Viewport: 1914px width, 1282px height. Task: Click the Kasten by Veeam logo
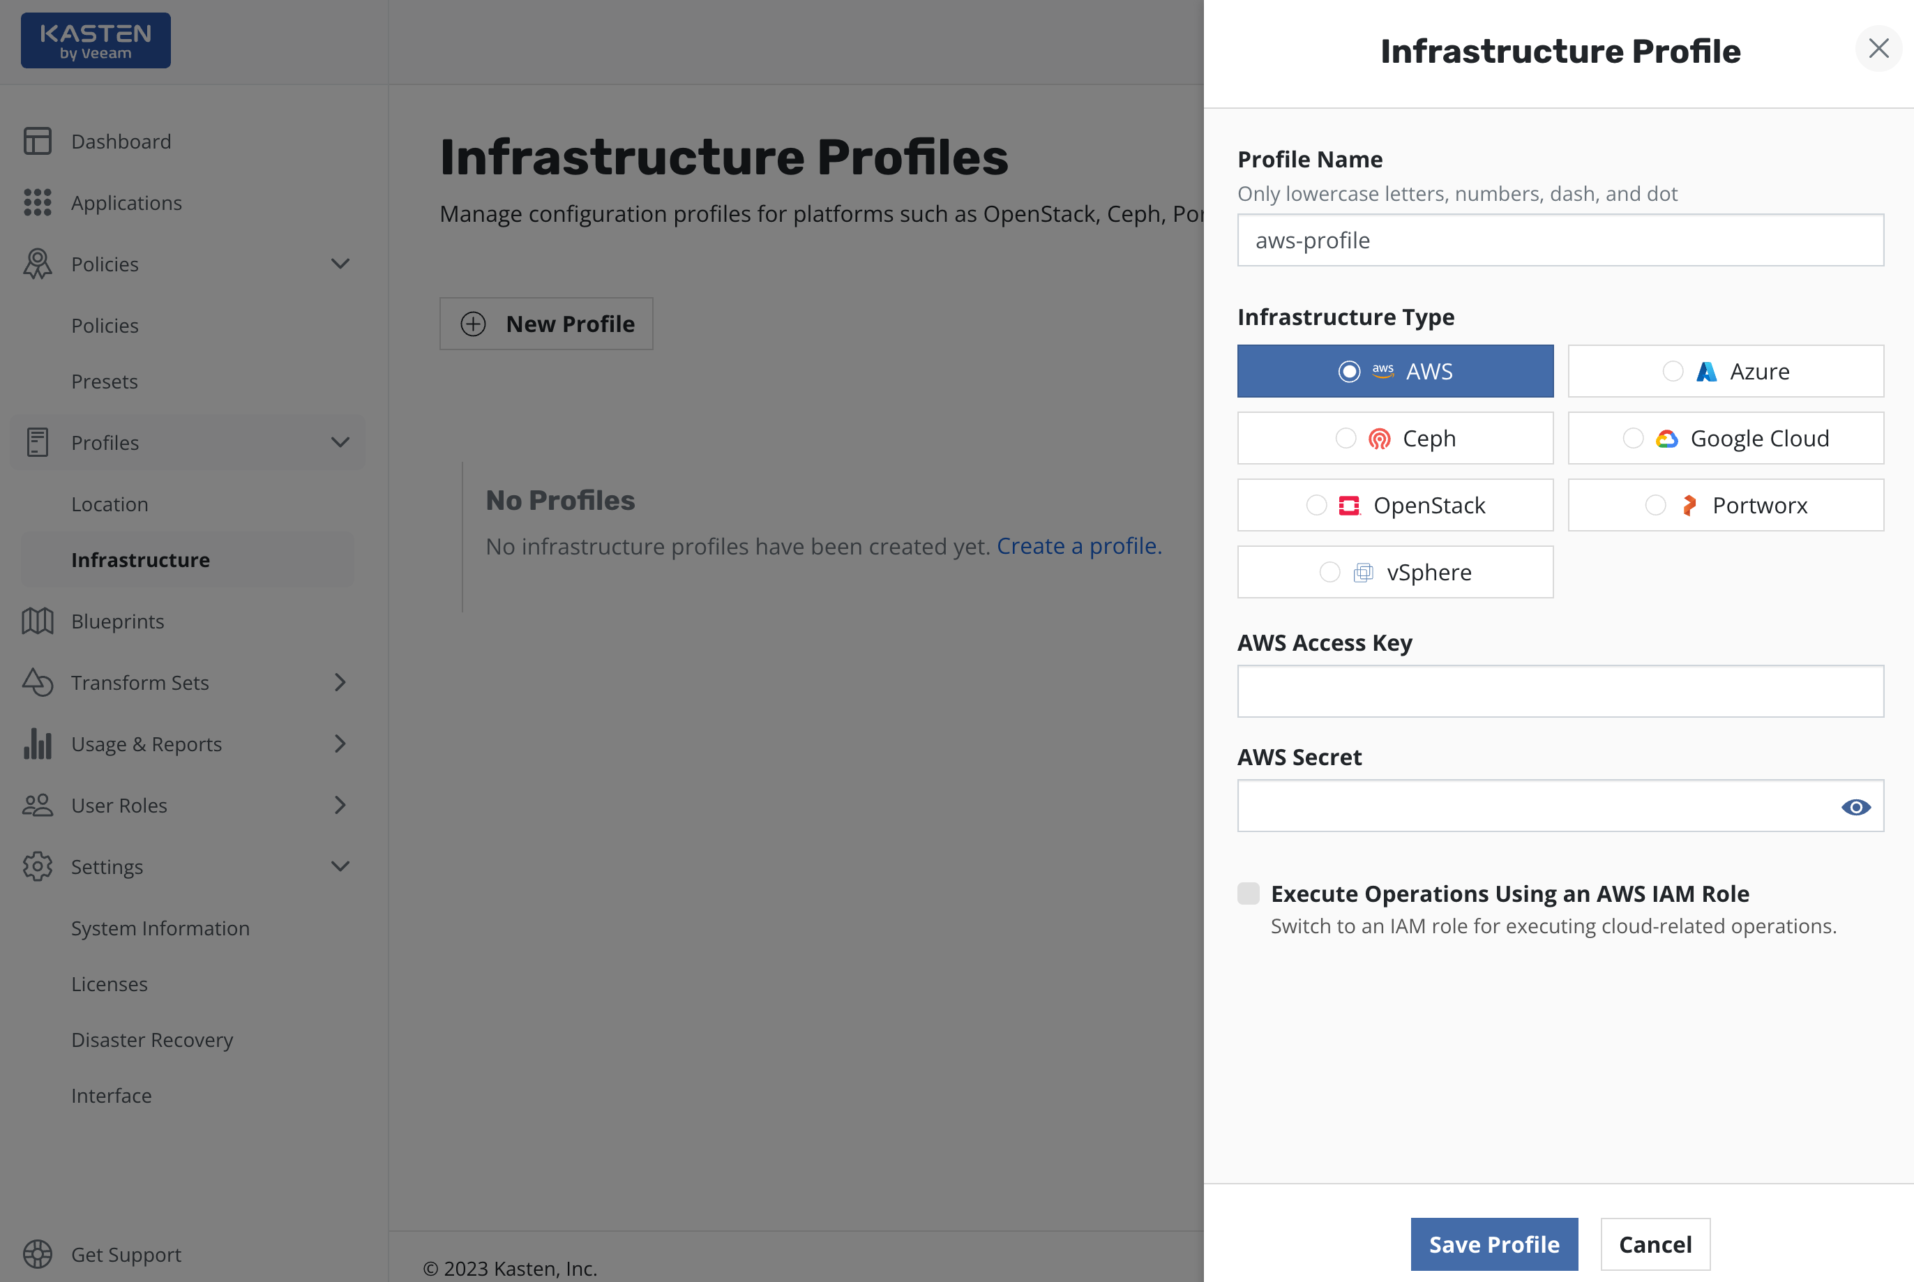(x=96, y=41)
